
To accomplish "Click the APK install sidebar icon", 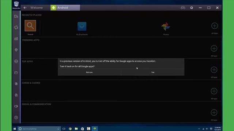I will 16,61.
